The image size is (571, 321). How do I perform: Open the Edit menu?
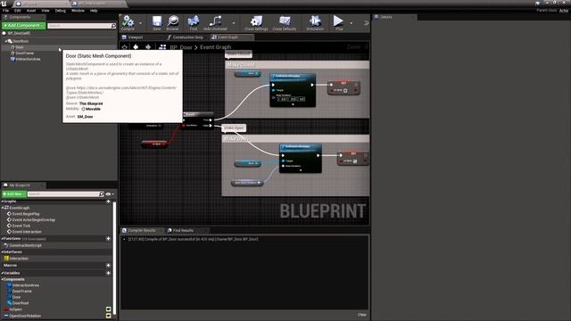(x=18, y=11)
